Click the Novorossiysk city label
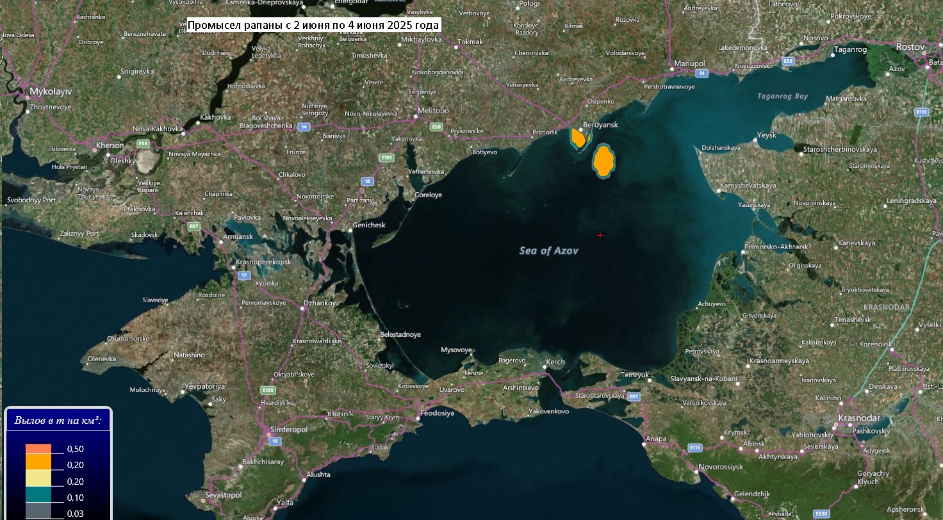The image size is (943, 520). (x=721, y=466)
